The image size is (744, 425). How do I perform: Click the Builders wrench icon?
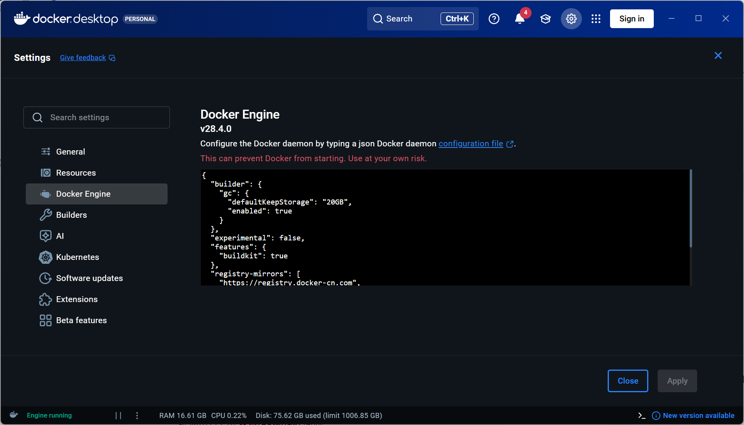pyautogui.click(x=46, y=215)
